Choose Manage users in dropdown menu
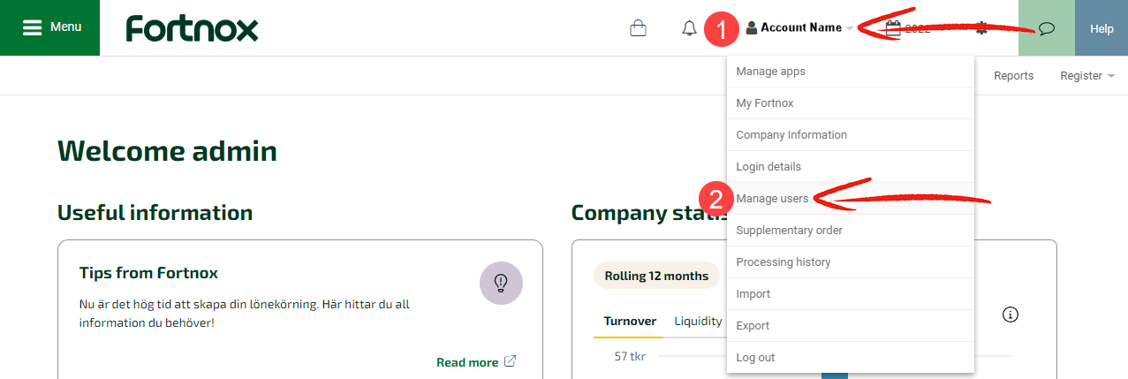The image size is (1128, 379). (x=851, y=199)
